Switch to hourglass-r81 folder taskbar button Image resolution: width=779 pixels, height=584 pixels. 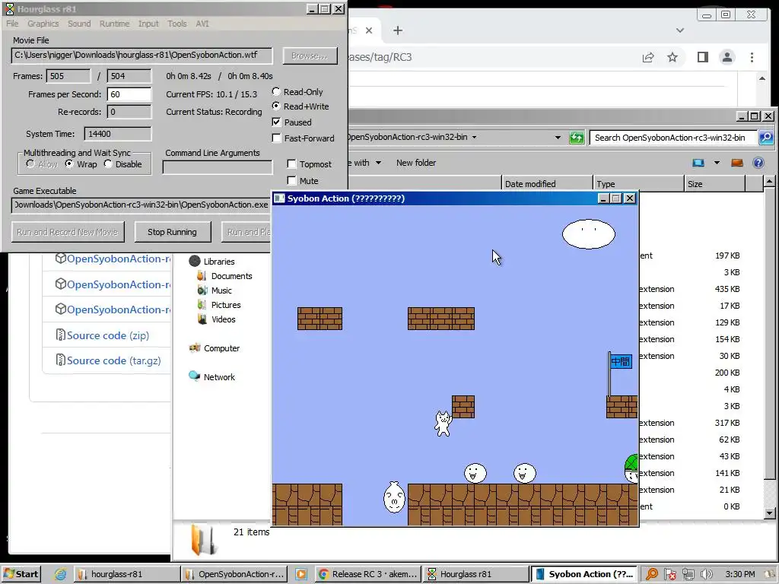127,574
